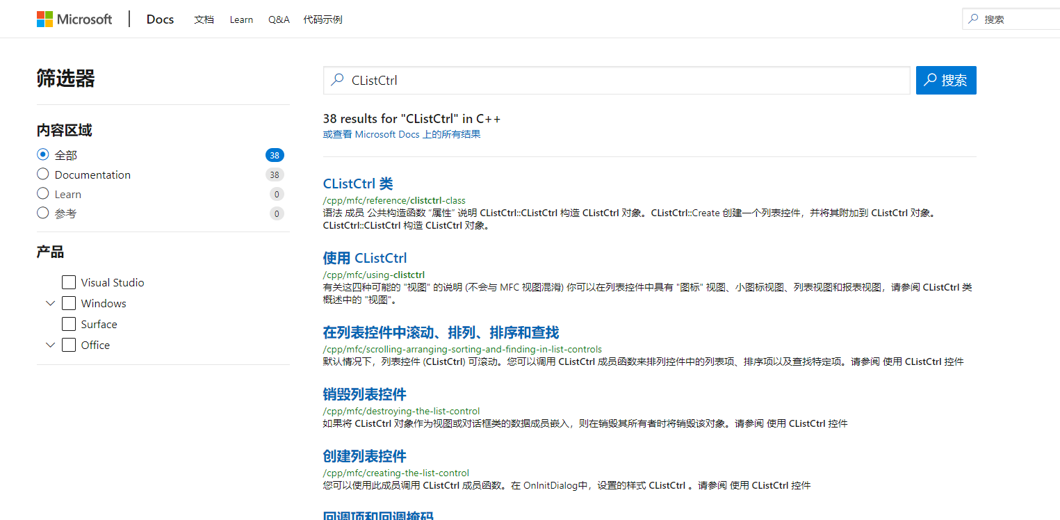This screenshot has height=520, width=1060.
Task: Select the 参考 radio button
Action: tap(43, 213)
